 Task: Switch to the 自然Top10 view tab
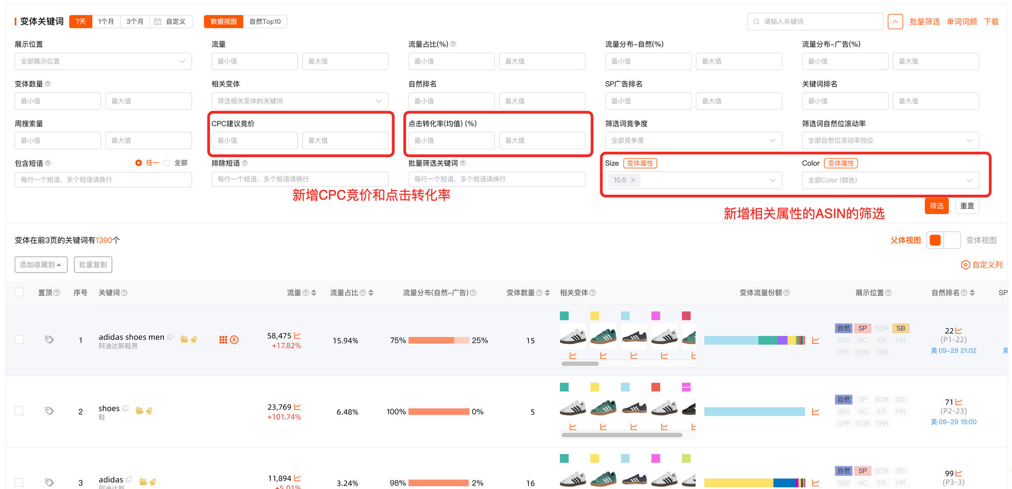point(265,21)
